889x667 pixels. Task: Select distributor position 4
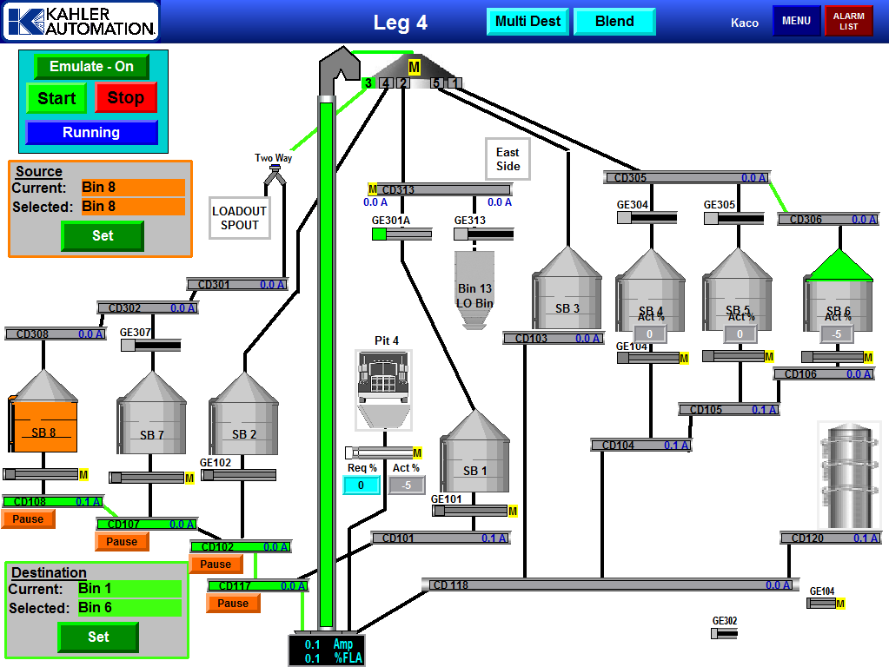point(386,83)
